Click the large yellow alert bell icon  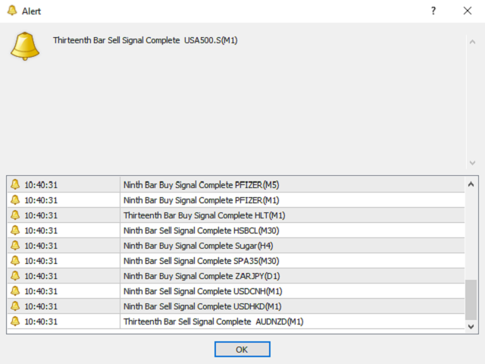(25, 46)
